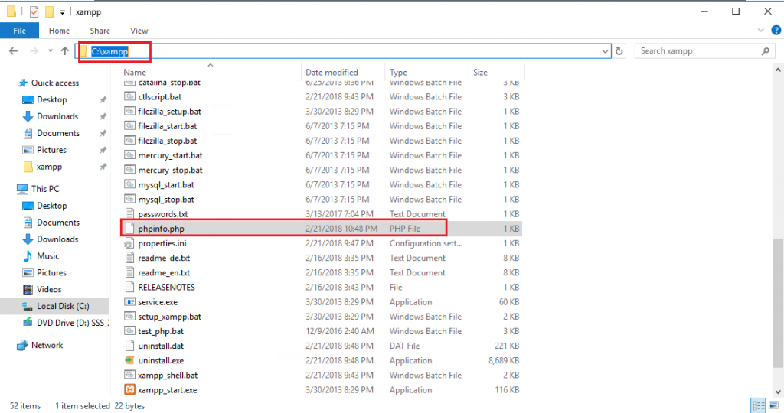Switch to the Share ribbon tab
784x413 pixels.
click(x=100, y=31)
